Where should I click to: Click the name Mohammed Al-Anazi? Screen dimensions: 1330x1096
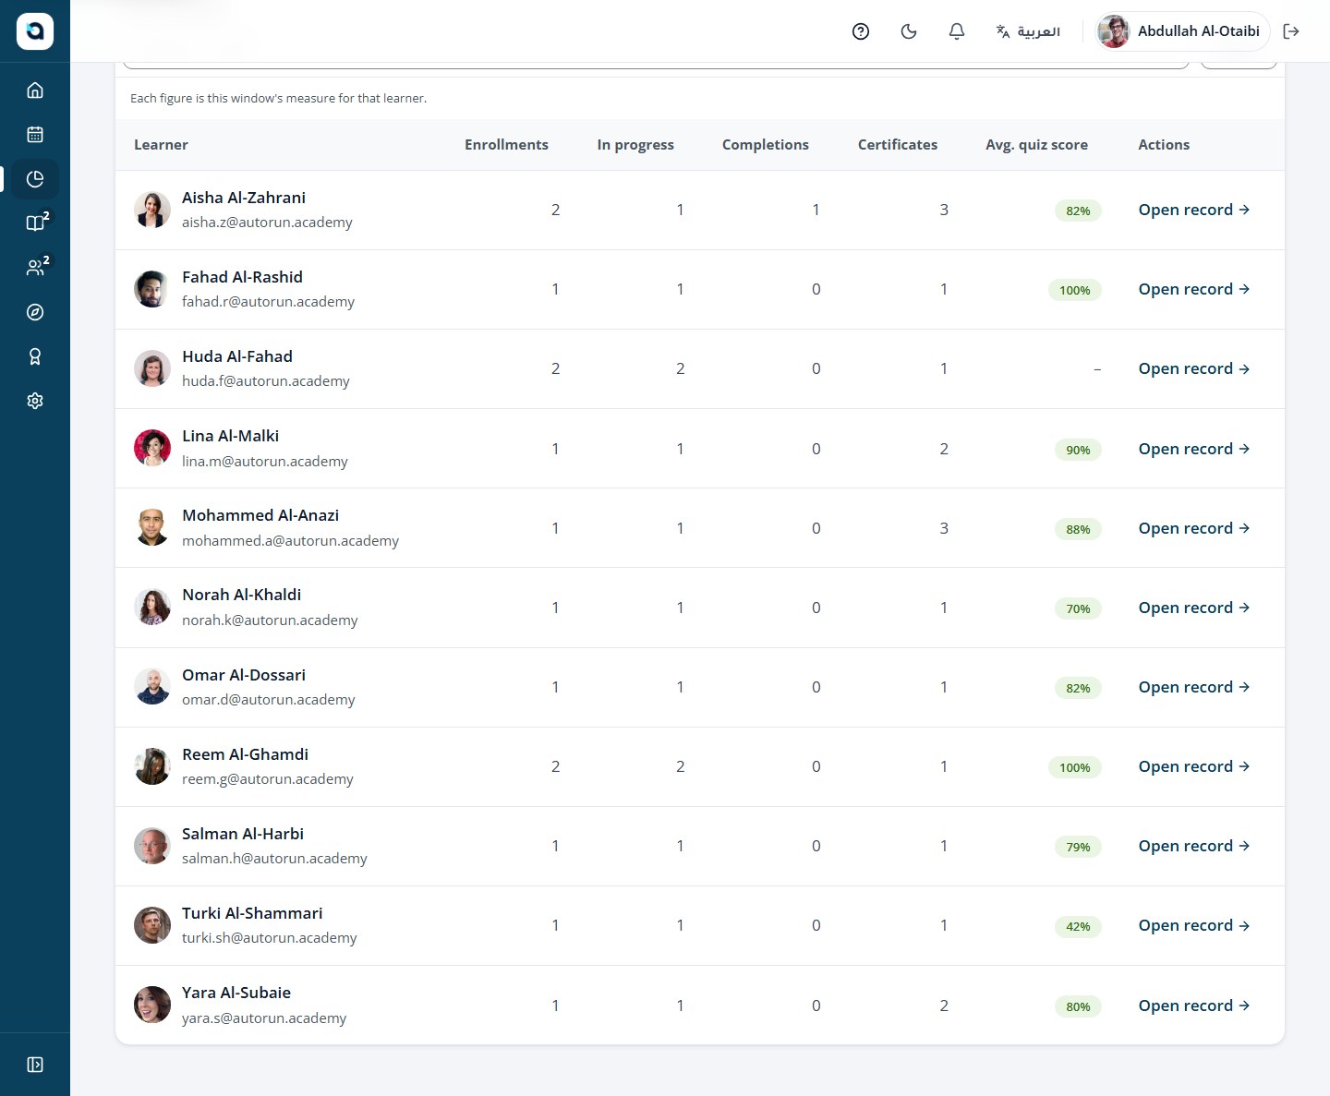(260, 515)
